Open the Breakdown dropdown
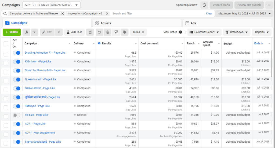275x148 pixels. (237, 32)
